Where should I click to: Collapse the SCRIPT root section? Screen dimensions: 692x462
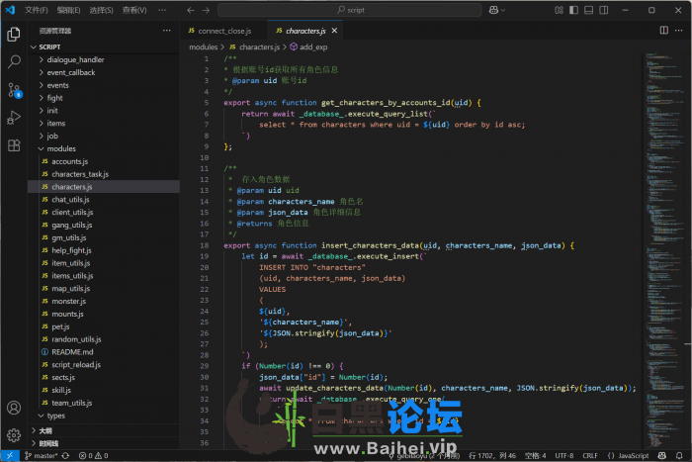[x=104, y=46]
